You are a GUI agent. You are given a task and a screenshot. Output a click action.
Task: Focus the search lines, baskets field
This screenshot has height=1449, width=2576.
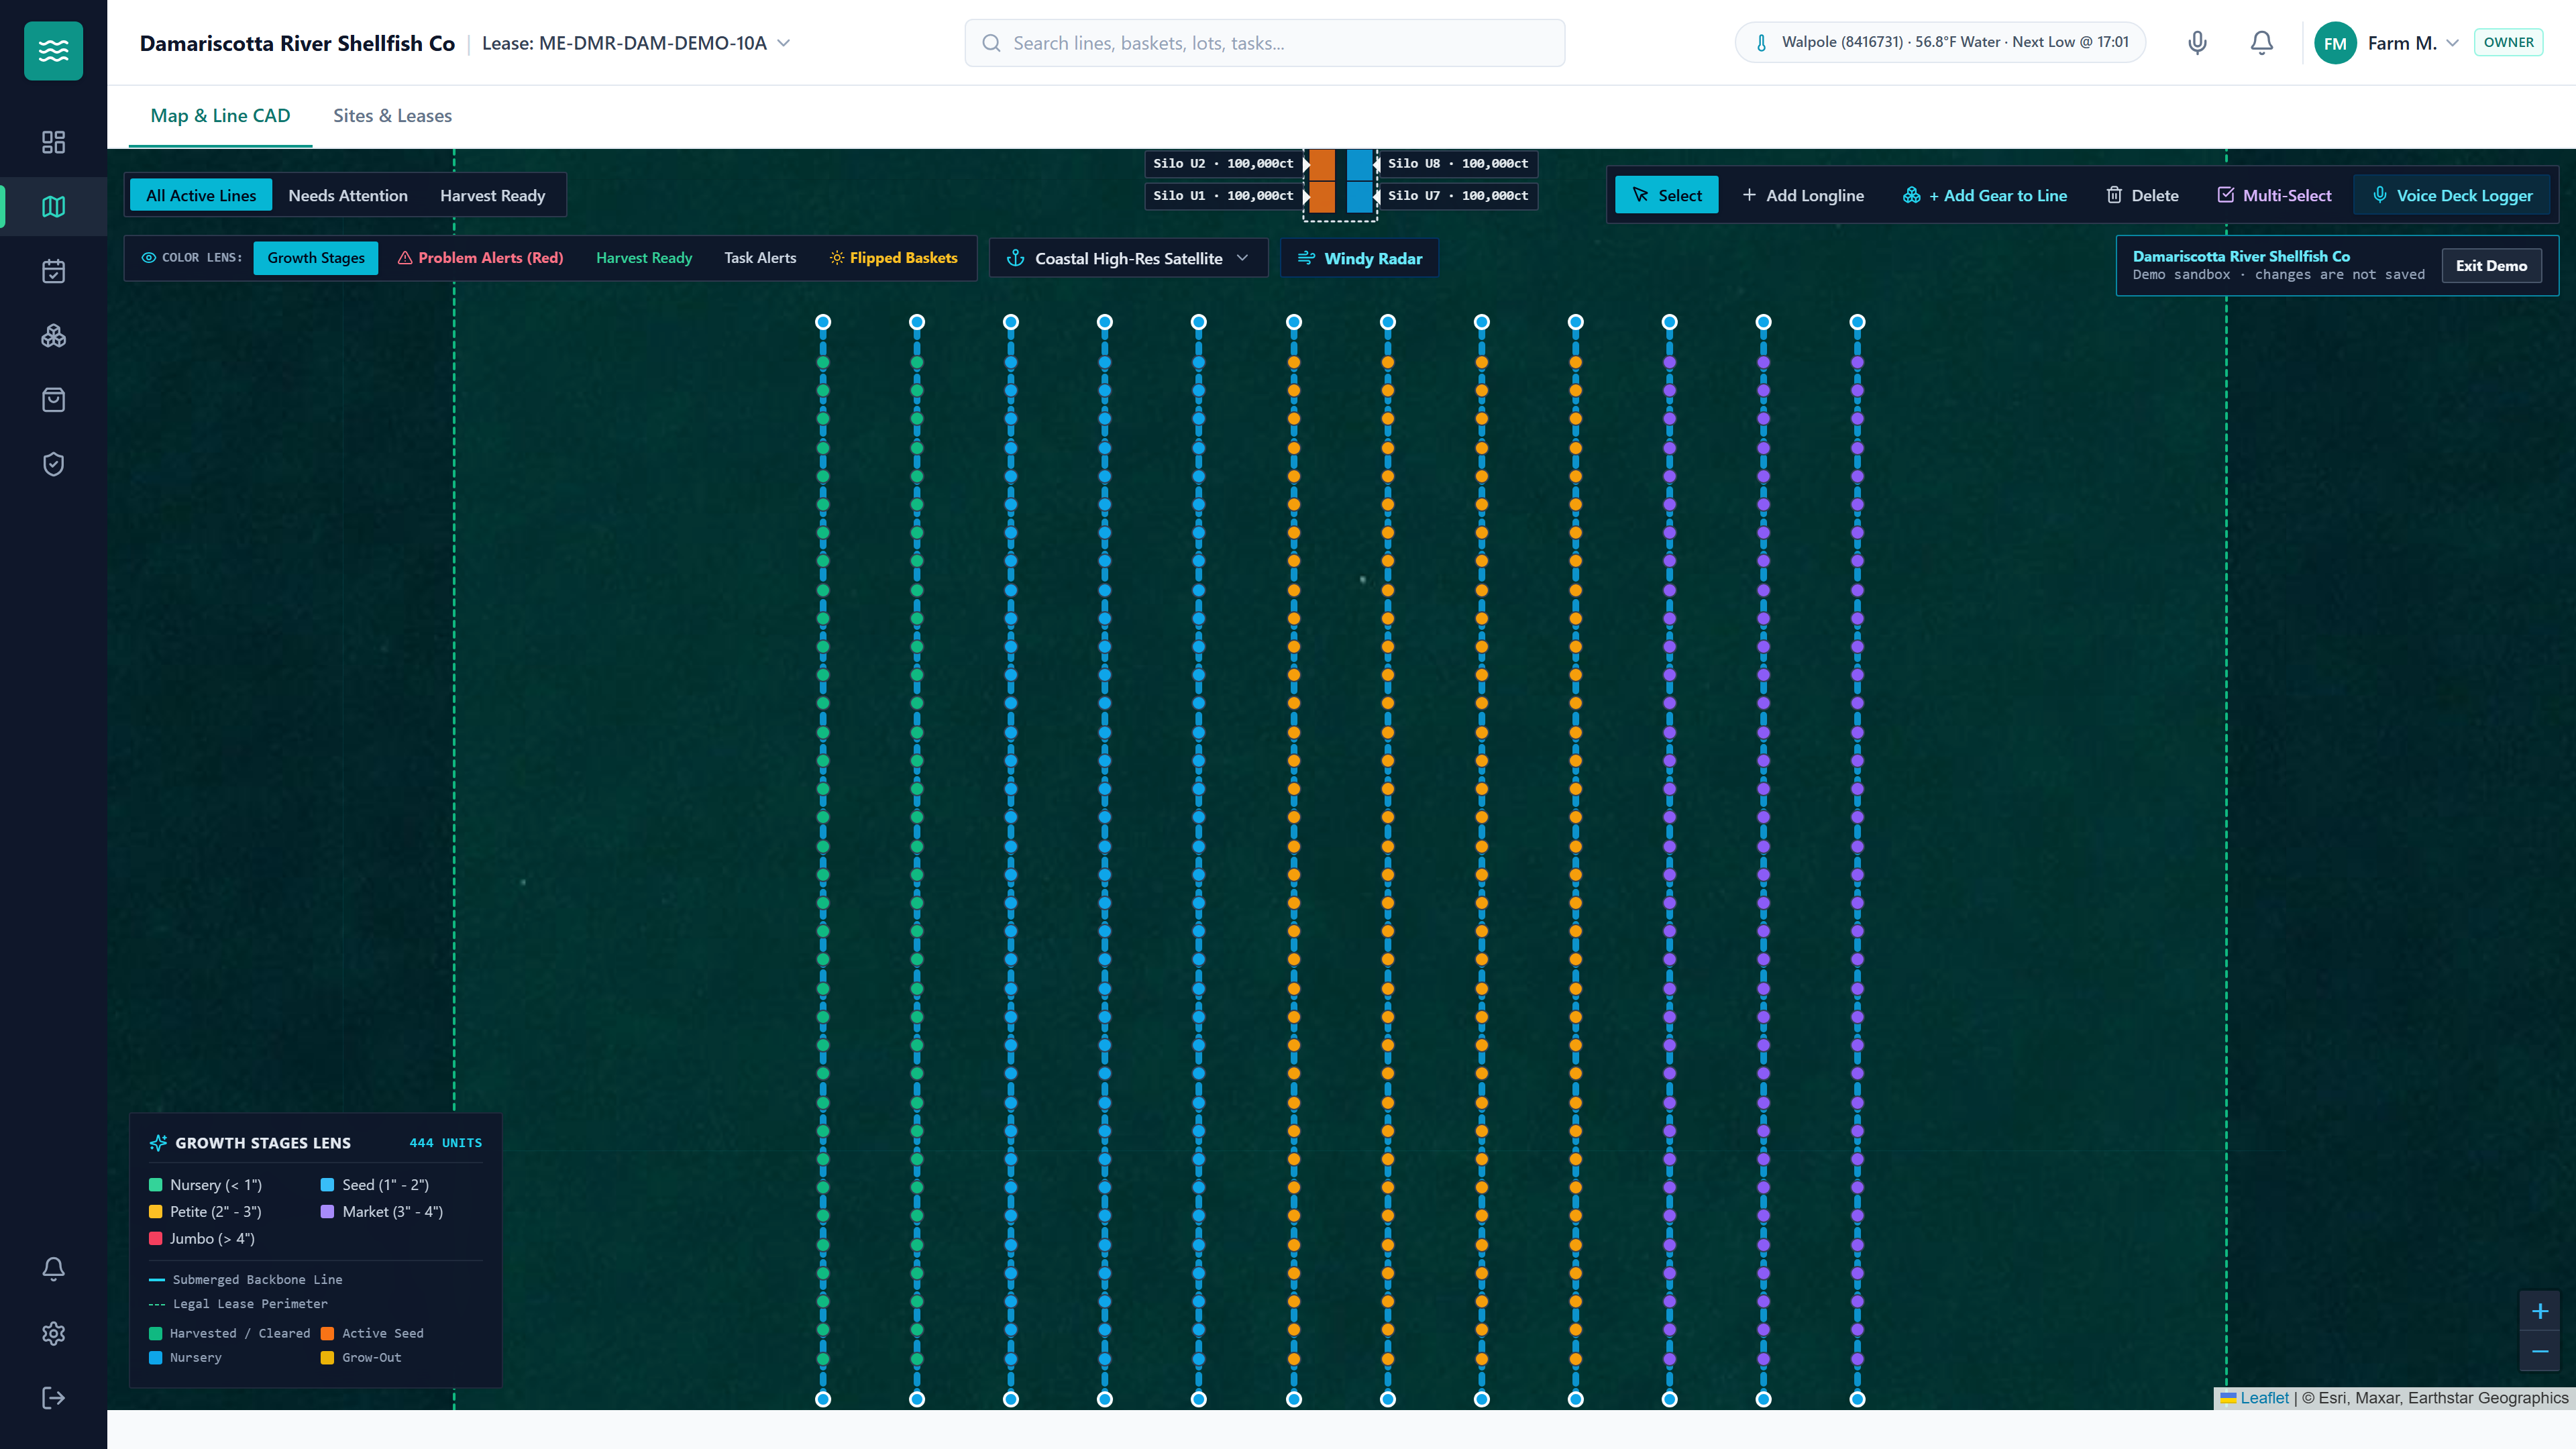point(1264,43)
